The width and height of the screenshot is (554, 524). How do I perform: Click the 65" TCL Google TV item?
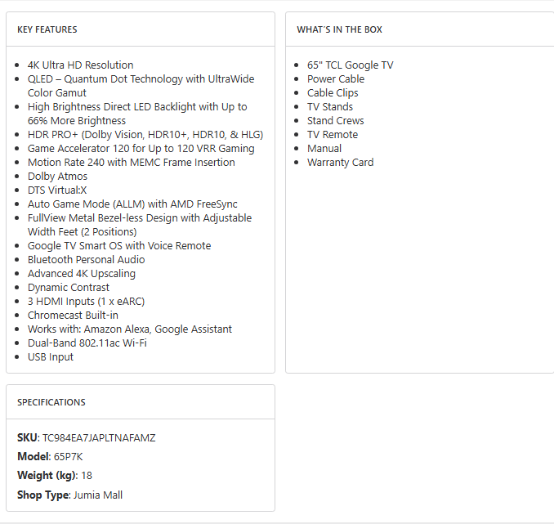pyautogui.click(x=350, y=65)
